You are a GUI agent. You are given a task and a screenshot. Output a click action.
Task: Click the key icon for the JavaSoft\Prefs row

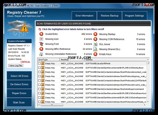43,63
